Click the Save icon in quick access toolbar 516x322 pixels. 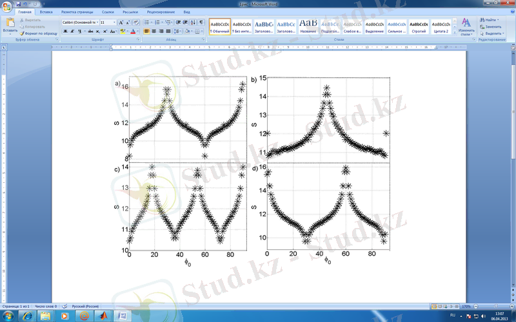click(19, 4)
